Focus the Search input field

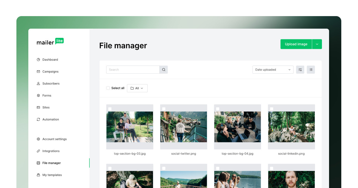click(x=133, y=70)
